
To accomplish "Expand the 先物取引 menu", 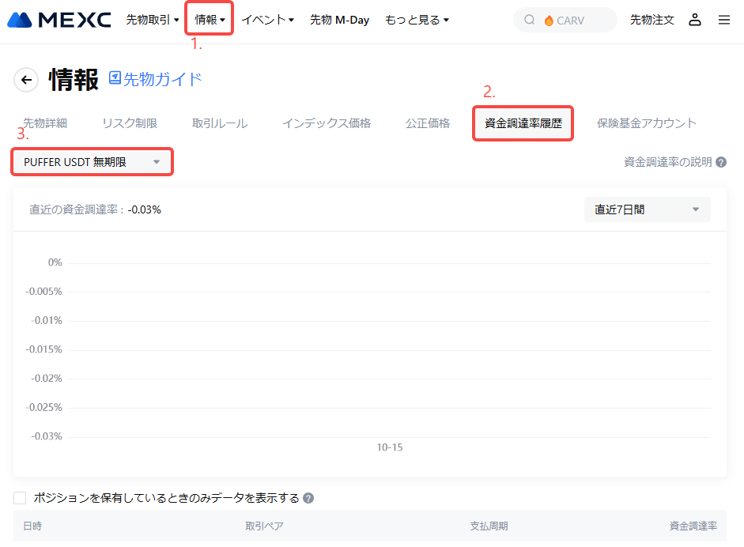I will tap(153, 20).
